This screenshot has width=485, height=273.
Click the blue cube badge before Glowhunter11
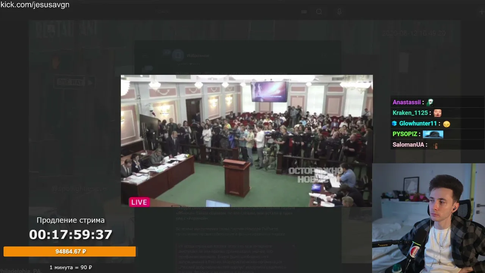(394, 124)
